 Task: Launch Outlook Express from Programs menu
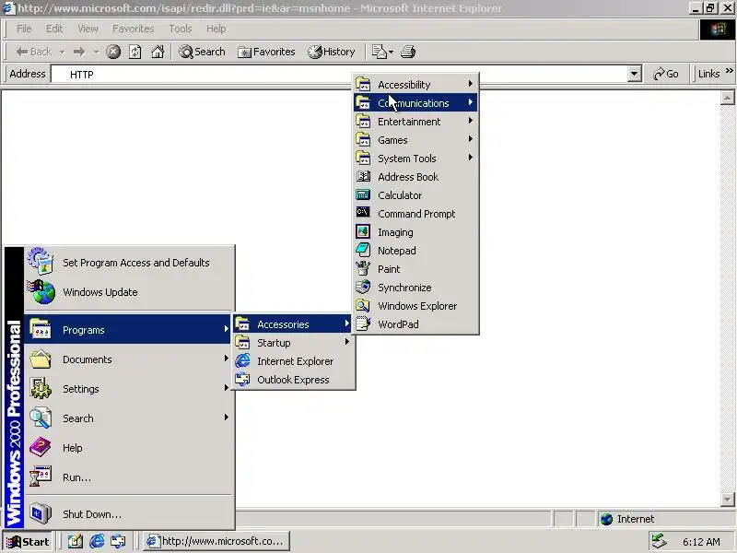tap(294, 380)
